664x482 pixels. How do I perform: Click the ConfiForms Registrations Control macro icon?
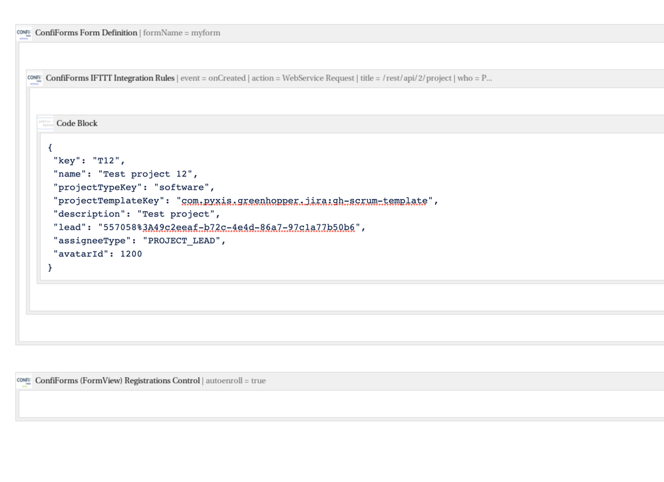tap(23, 380)
